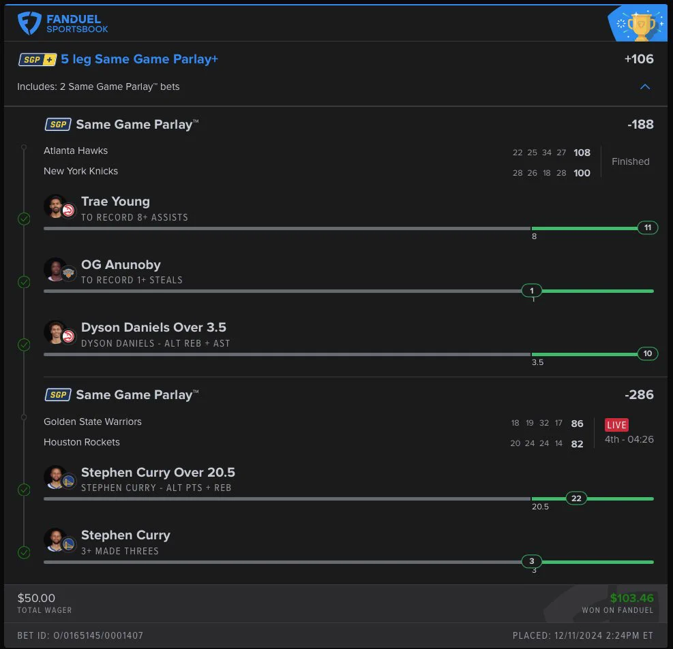Click the LIVE badge for Warriors-Rockets game
The height and width of the screenshot is (649, 673).
pyautogui.click(x=617, y=425)
